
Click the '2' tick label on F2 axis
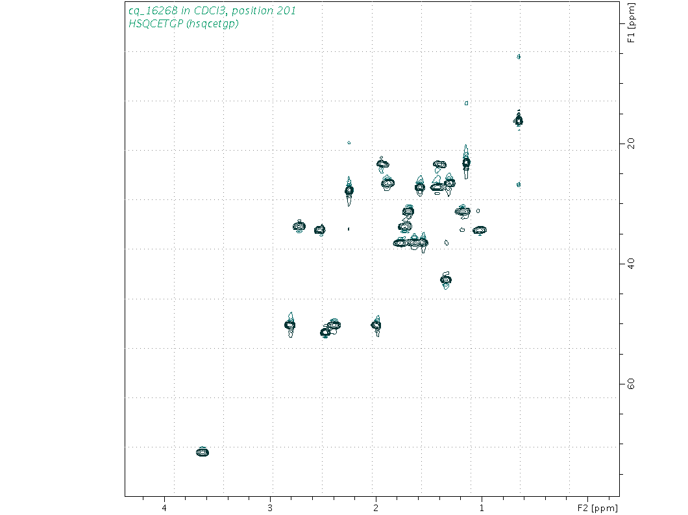tap(376, 508)
